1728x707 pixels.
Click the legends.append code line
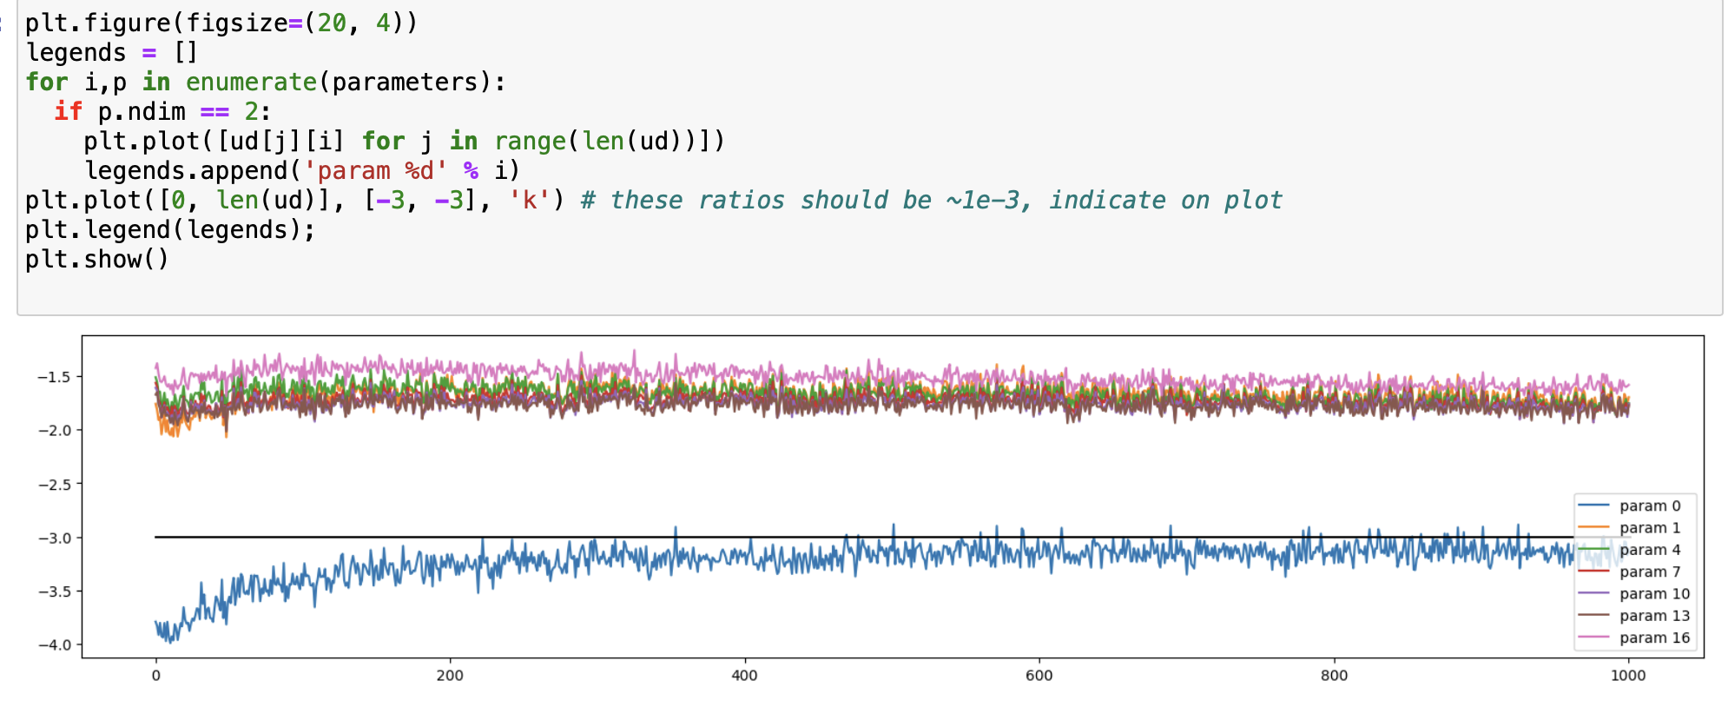pos(301,170)
